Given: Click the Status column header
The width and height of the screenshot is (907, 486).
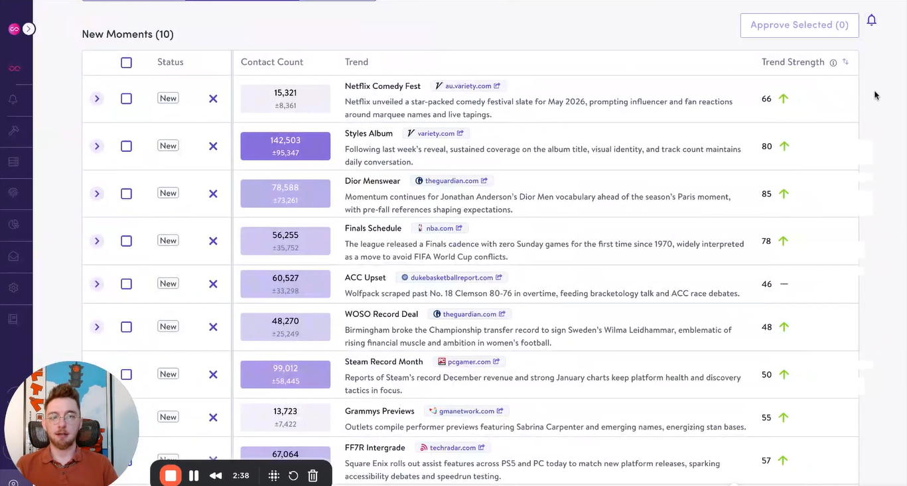Looking at the screenshot, I should pyautogui.click(x=170, y=62).
